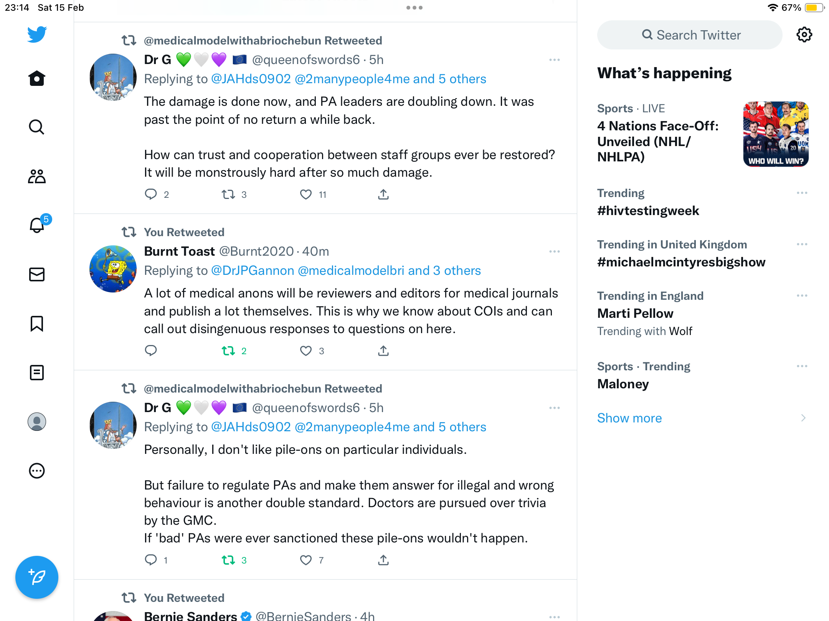Open Notifications bell with 5 badge
This screenshot has height=621, width=829.
(38, 224)
